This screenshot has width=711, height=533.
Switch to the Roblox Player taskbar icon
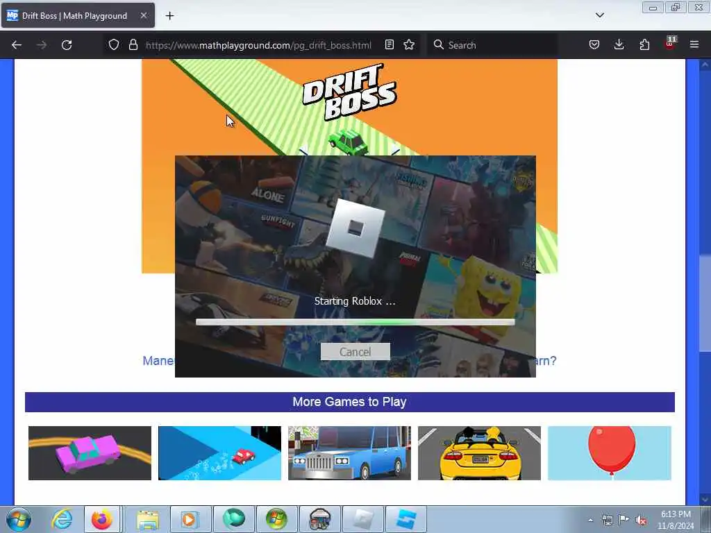click(362, 519)
